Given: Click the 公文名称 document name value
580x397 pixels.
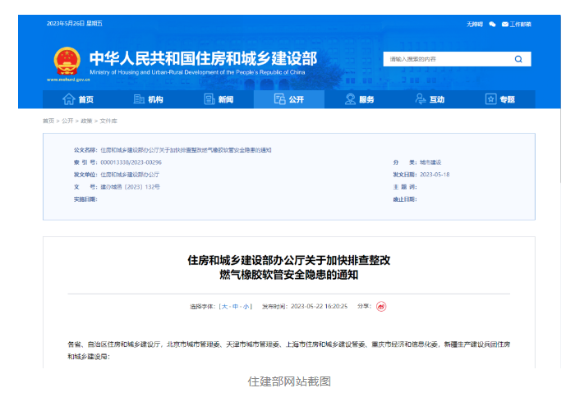Looking at the screenshot, I should [186, 150].
